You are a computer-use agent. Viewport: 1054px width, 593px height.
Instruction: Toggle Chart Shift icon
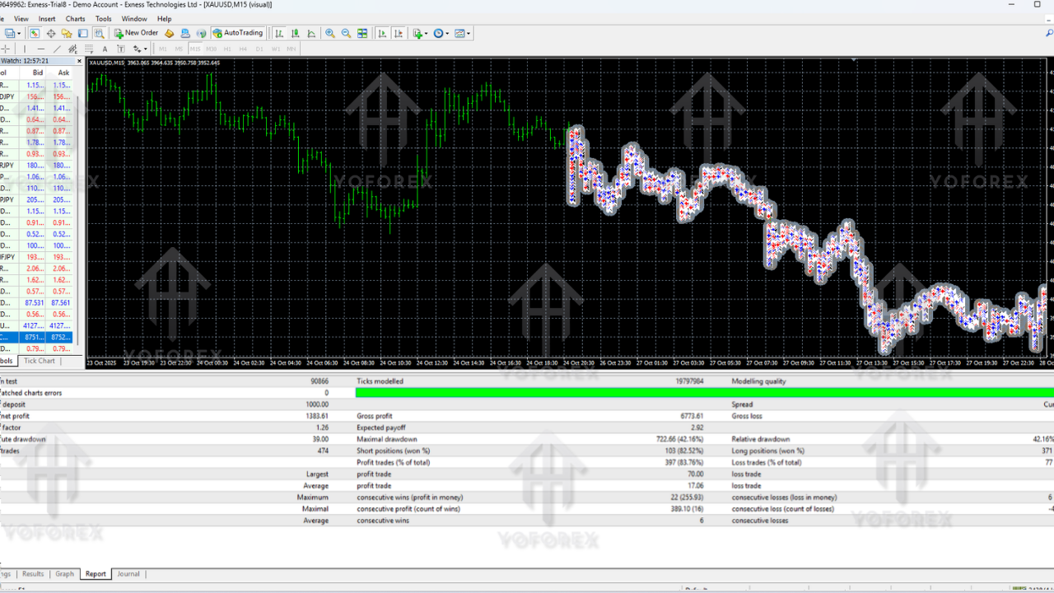coord(399,34)
